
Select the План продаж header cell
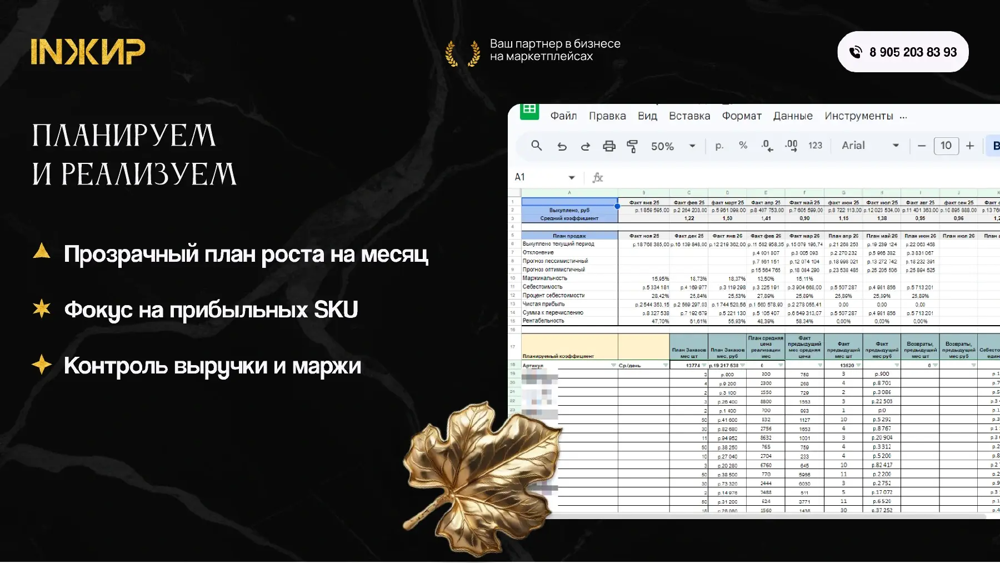coord(569,236)
